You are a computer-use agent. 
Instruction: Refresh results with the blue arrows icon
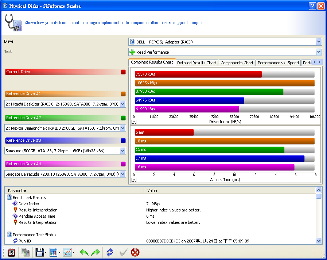(110, 252)
